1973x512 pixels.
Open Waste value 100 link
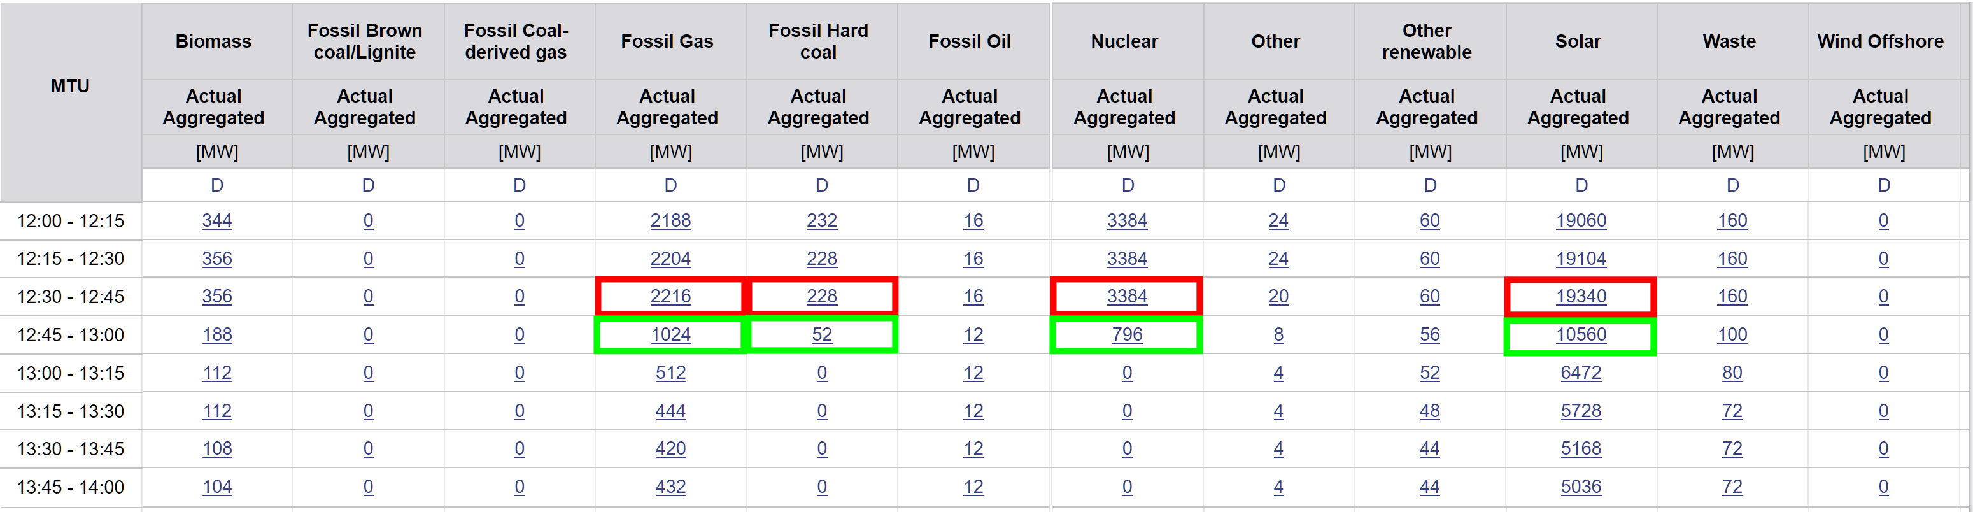point(1732,335)
